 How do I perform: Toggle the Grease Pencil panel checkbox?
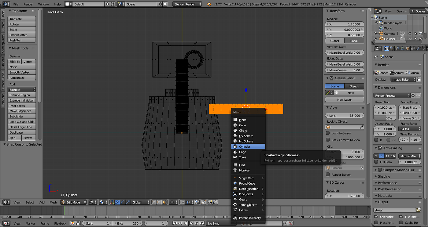332,78
